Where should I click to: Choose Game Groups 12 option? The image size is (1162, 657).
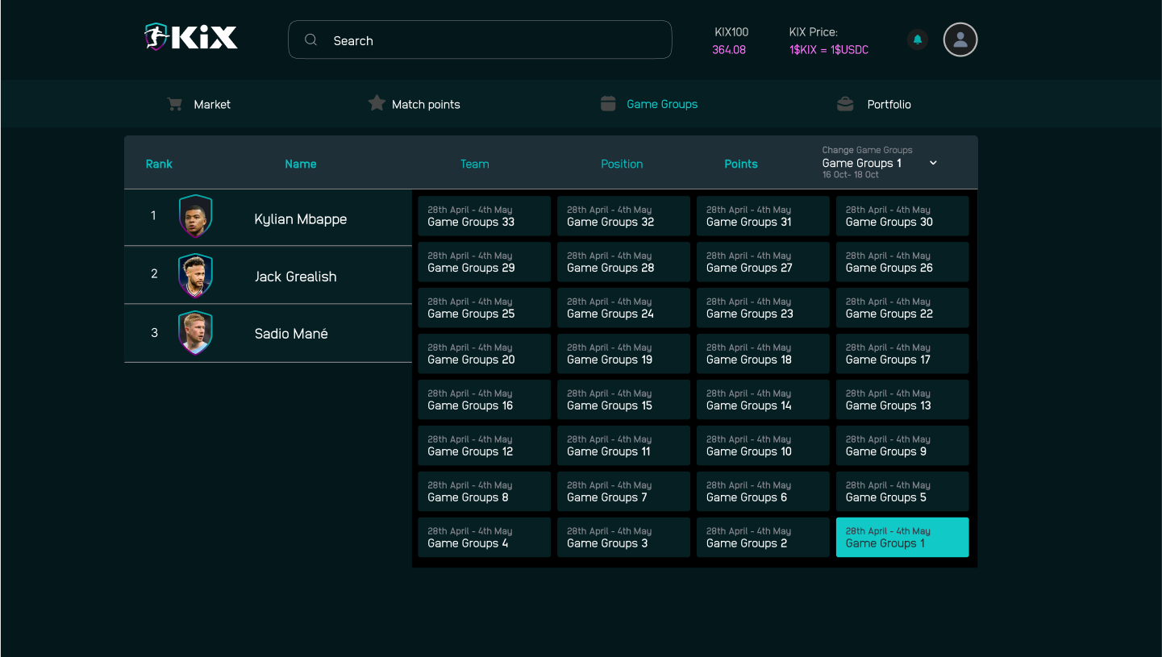tap(484, 446)
